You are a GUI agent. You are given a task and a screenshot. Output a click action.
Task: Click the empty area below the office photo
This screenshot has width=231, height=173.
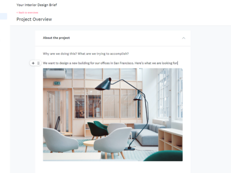113,167
